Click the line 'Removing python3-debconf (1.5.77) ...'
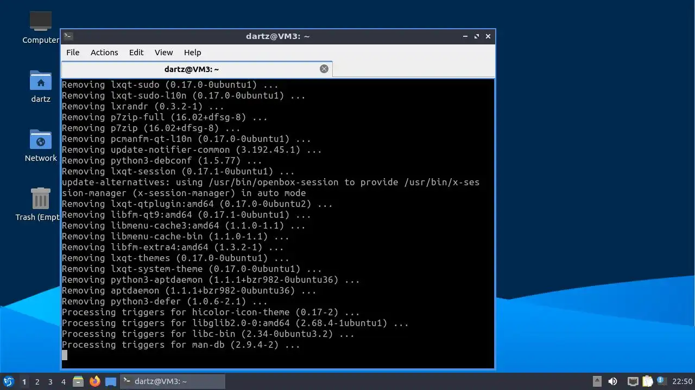 click(x=162, y=160)
